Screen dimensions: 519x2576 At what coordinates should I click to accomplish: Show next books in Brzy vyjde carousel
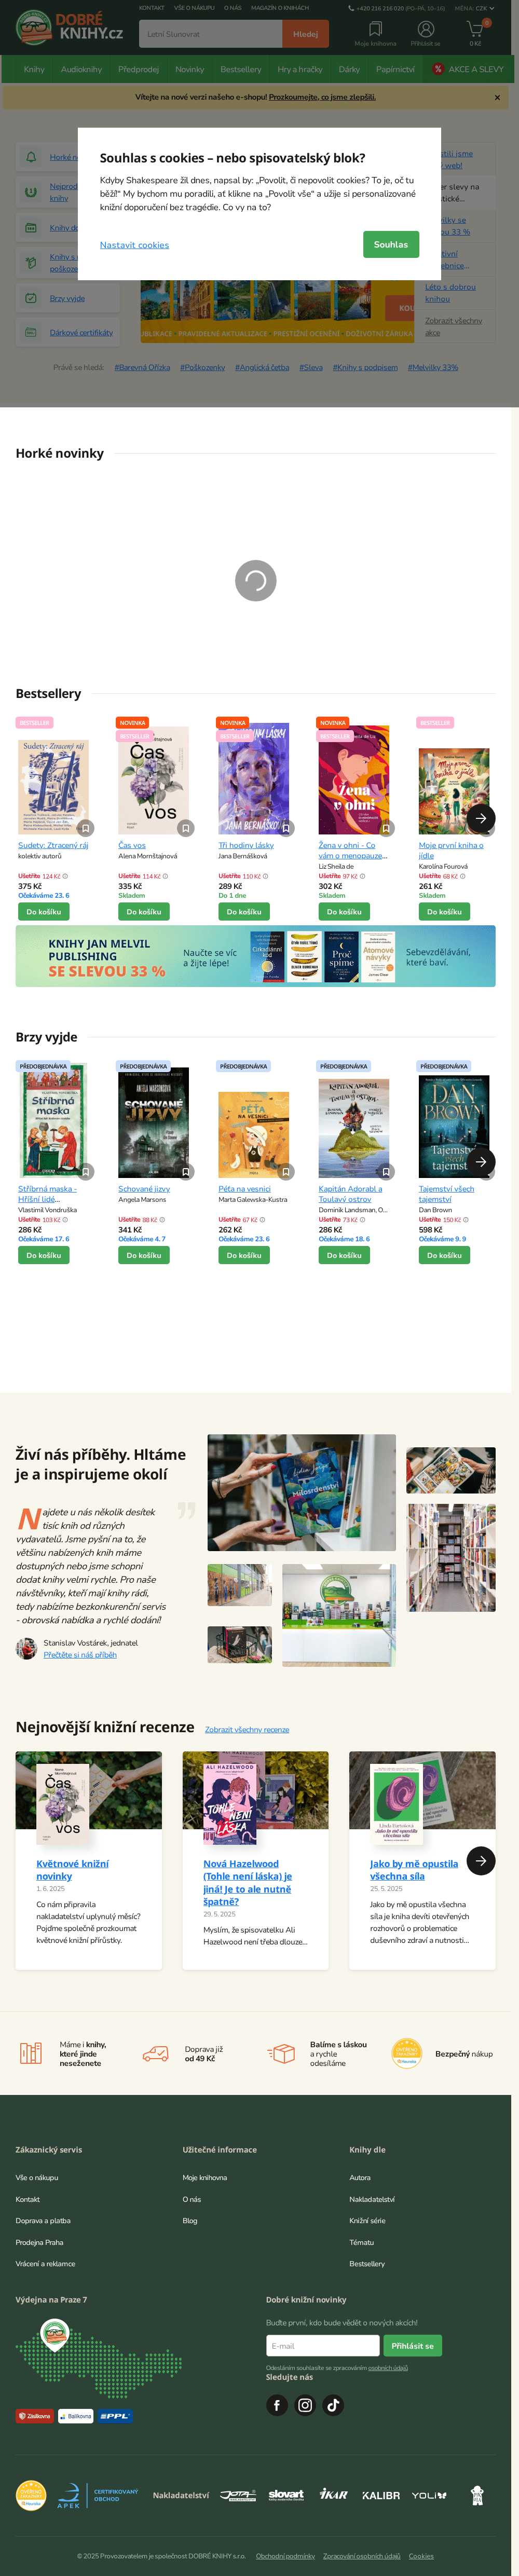click(481, 1161)
